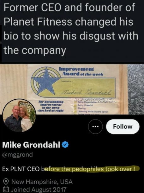144x193 pixels.
Task: Click the New Hampshire, USA location text
Action: pyautogui.click(x=42, y=182)
